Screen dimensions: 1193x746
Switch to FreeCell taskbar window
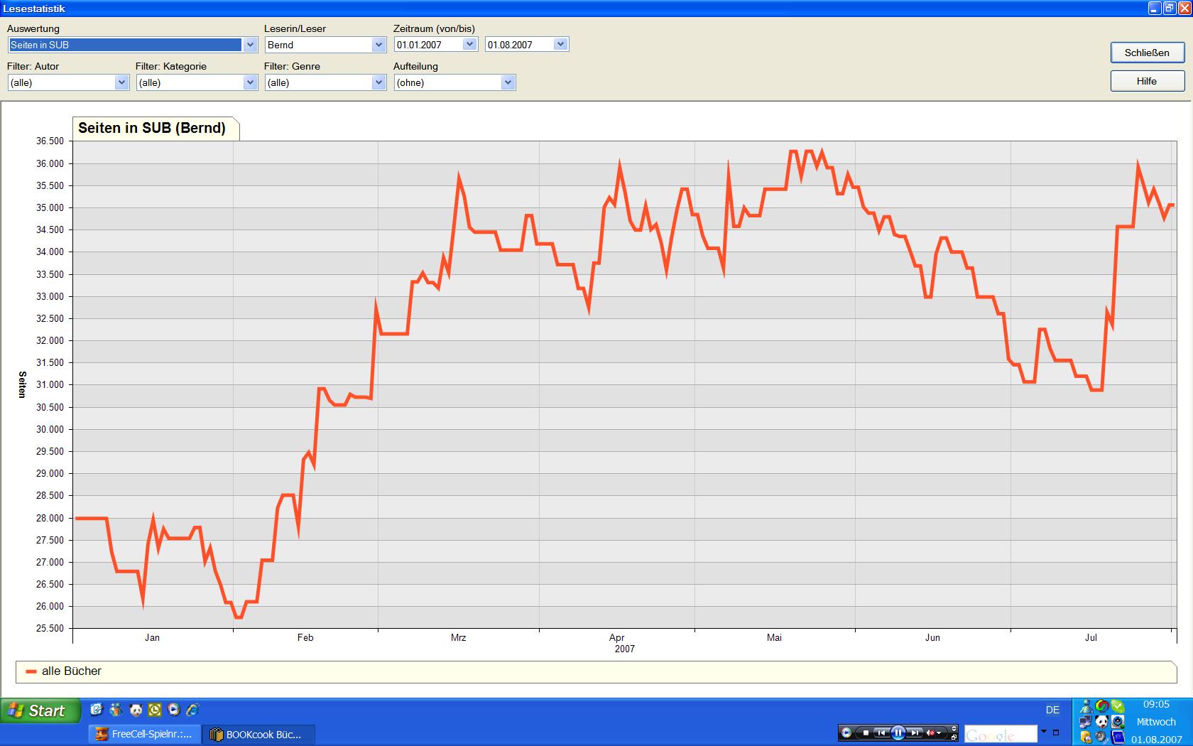click(x=145, y=734)
